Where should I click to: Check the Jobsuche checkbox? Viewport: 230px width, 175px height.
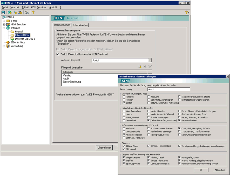(148, 97)
